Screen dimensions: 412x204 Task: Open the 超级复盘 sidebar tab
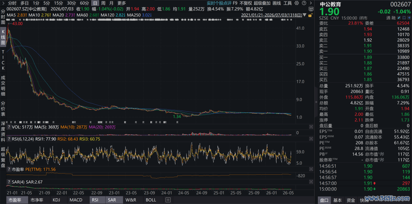[x=3, y=157]
